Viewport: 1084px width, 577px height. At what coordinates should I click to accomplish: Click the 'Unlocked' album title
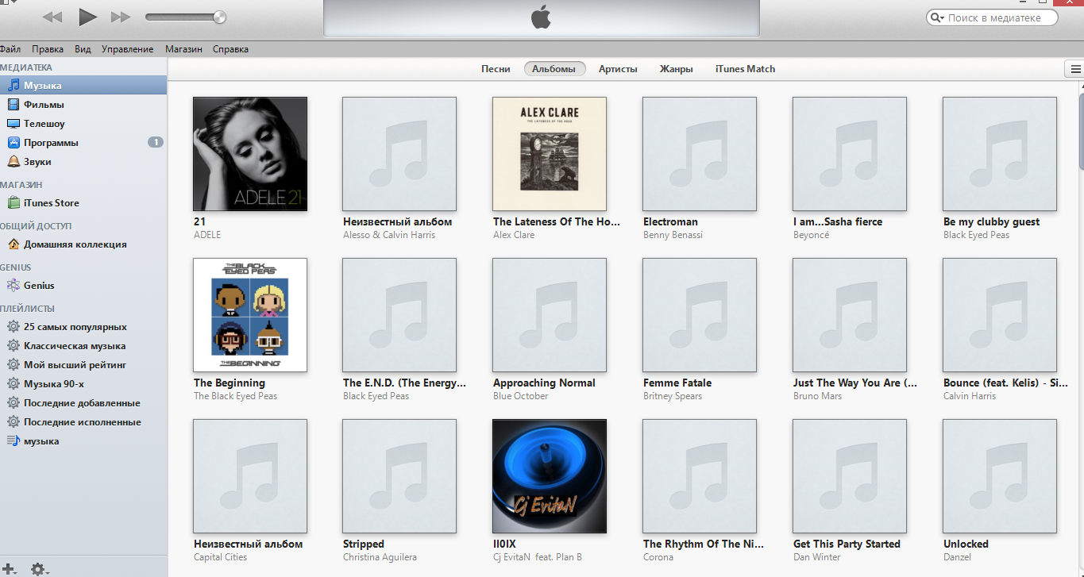point(966,544)
